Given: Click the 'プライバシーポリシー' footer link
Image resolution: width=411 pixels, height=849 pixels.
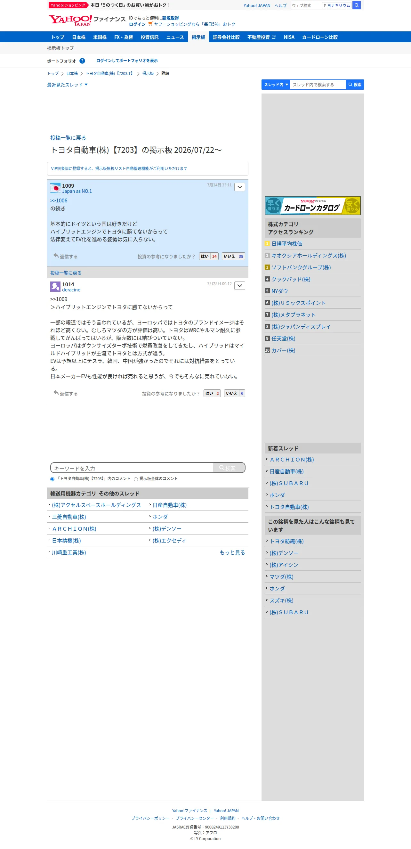Looking at the screenshot, I should 150,818.
